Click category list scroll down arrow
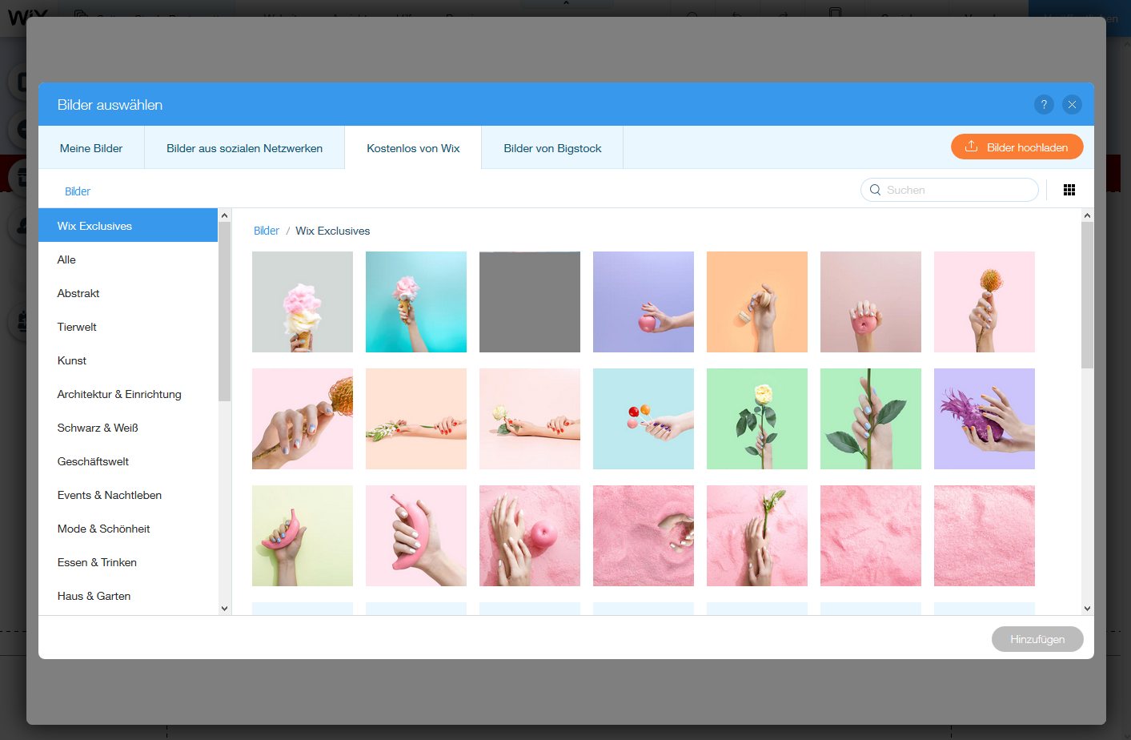This screenshot has width=1131, height=740. pyautogui.click(x=224, y=608)
